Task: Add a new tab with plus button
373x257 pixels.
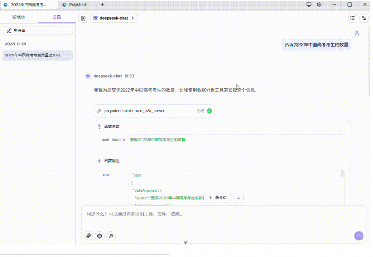Action: (102, 4)
